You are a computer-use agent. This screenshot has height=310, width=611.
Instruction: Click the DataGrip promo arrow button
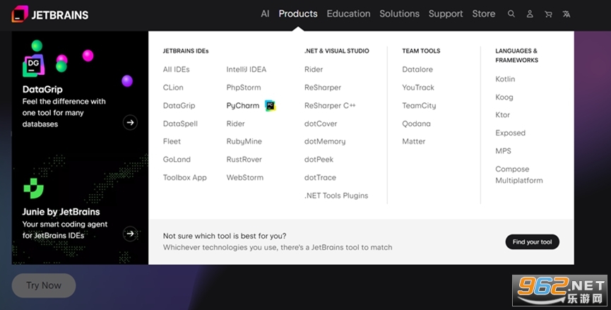coord(130,122)
